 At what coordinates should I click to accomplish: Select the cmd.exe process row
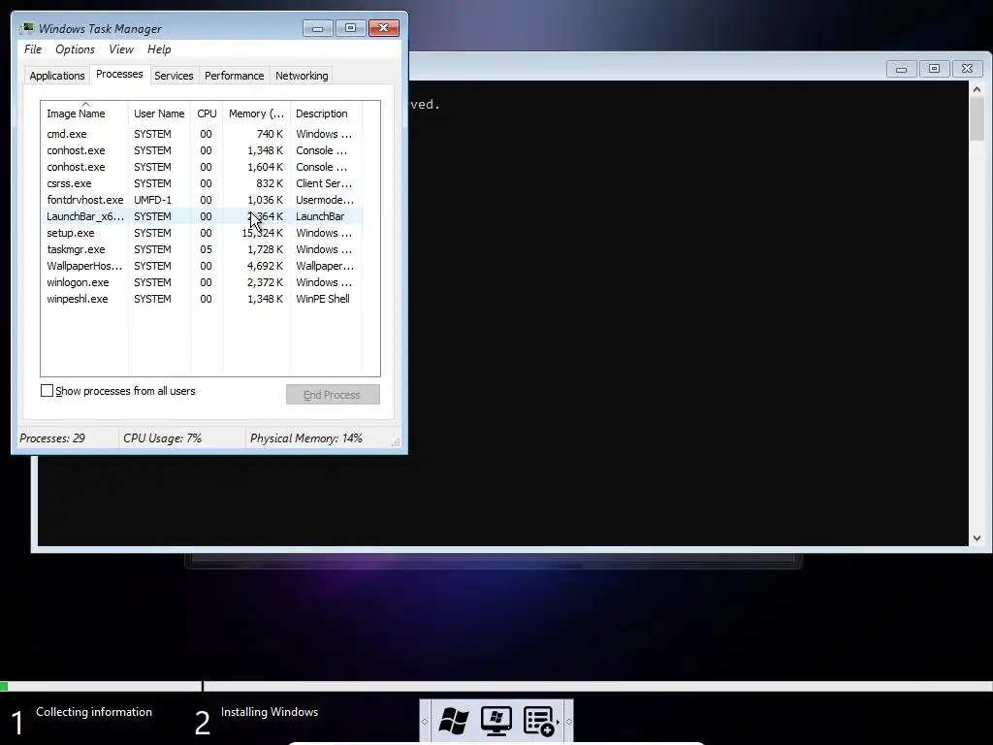[202, 134]
